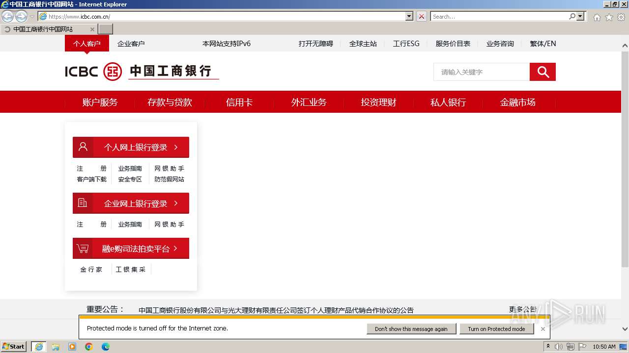Open the 存款与贷款 menu

[x=170, y=102]
